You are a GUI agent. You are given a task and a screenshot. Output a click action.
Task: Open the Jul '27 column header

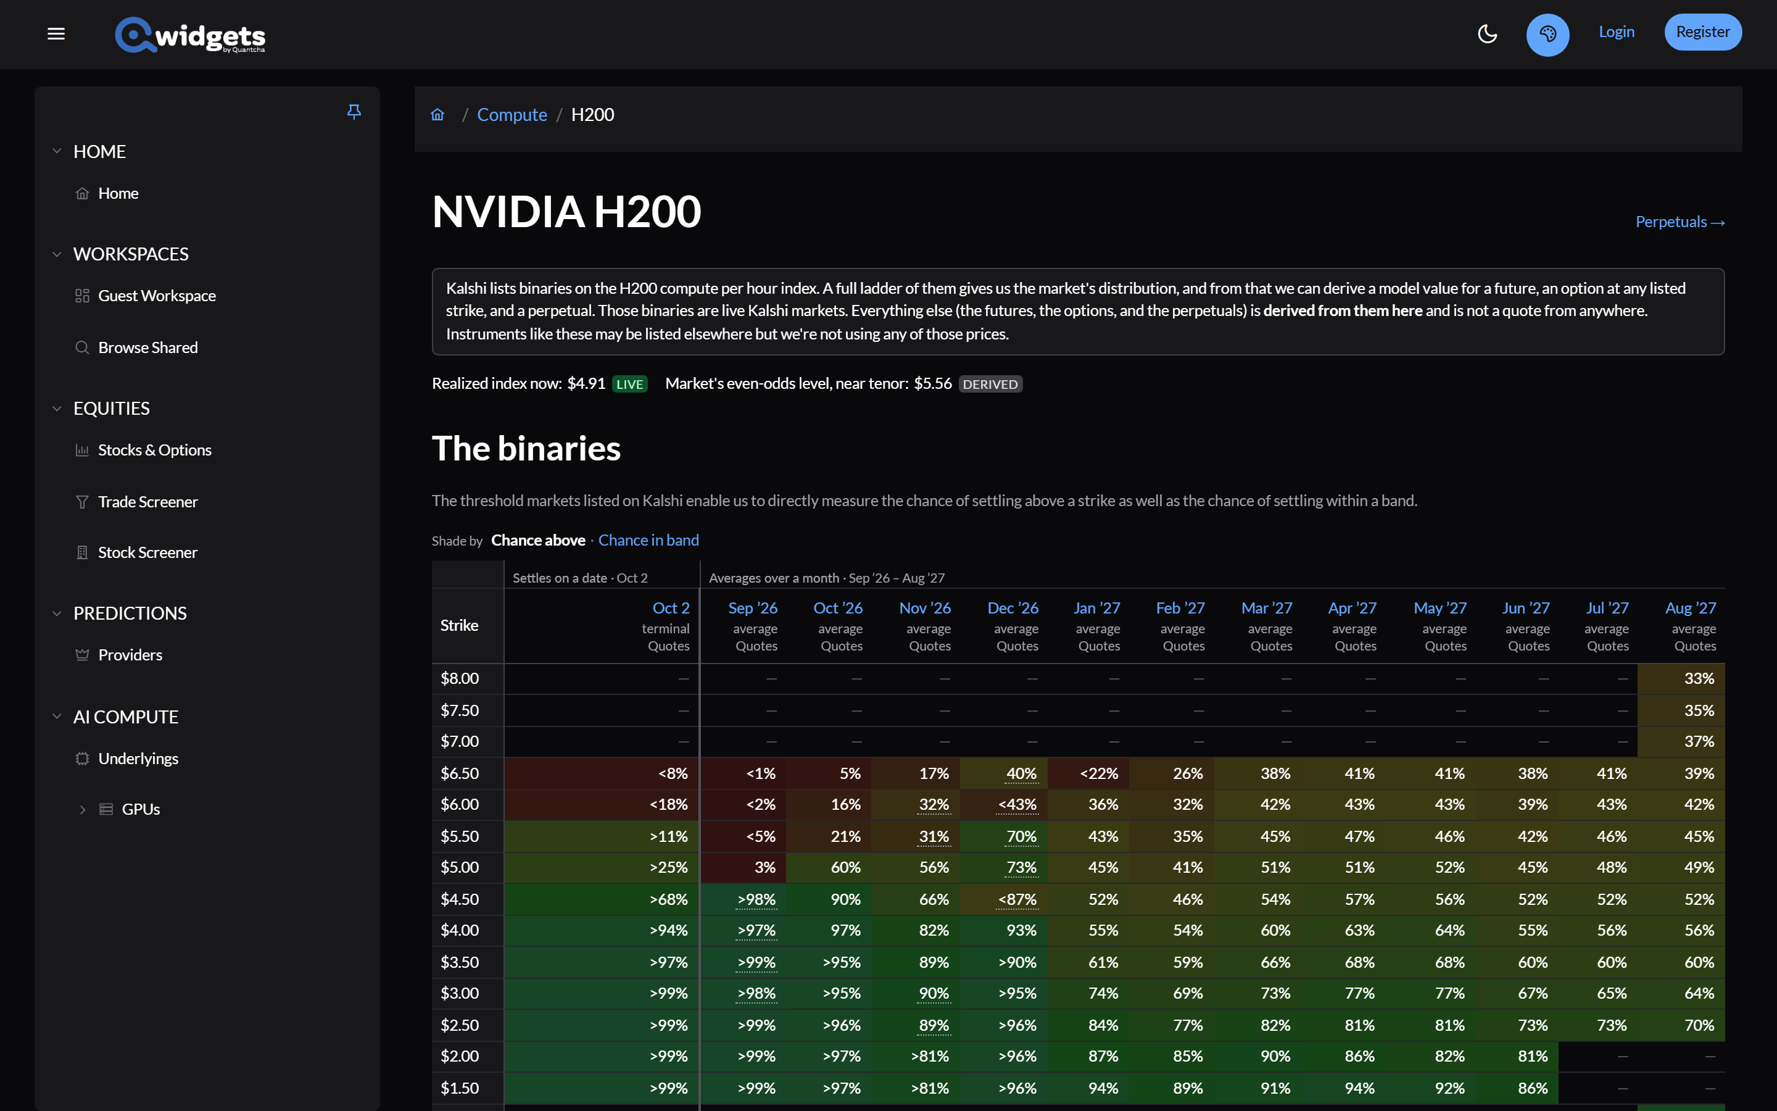tap(1607, 609)
